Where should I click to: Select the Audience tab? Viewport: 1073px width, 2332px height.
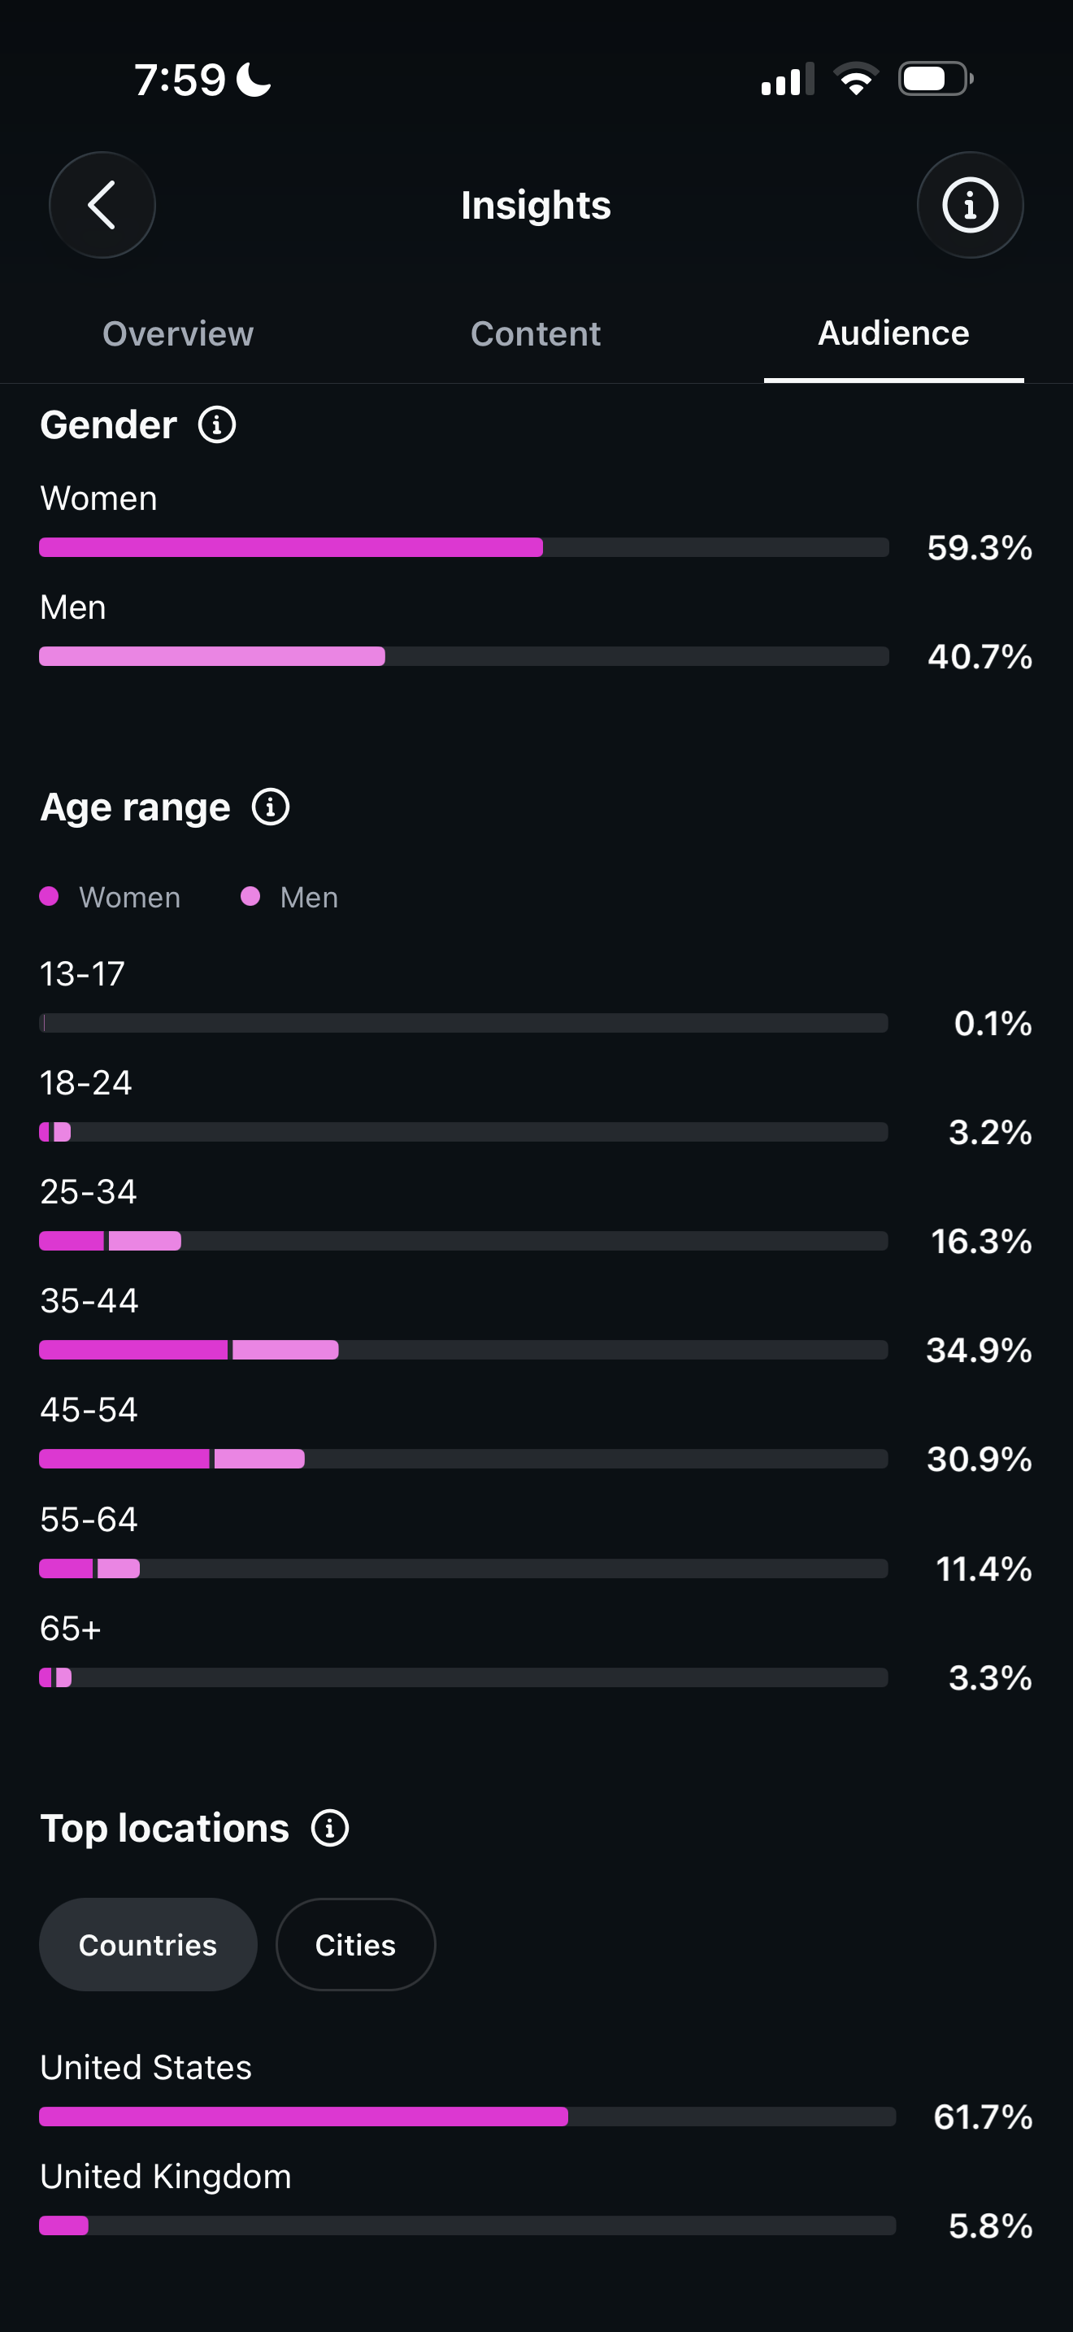(894, 334)
